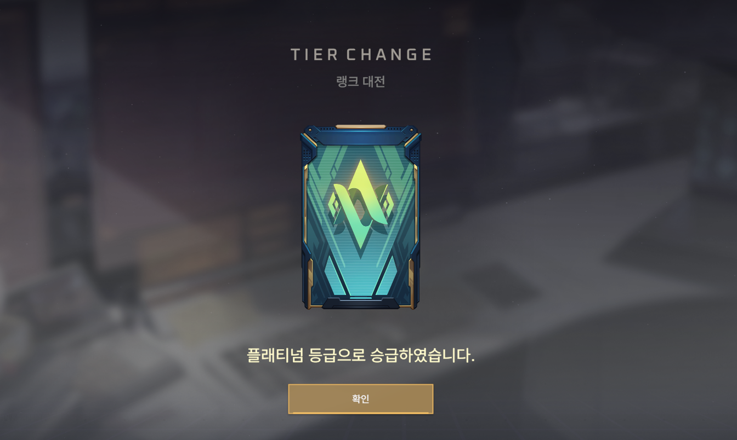Click the gold underline of 확인 button
This screenshot has height=440, width=737.
click(361, 412)
